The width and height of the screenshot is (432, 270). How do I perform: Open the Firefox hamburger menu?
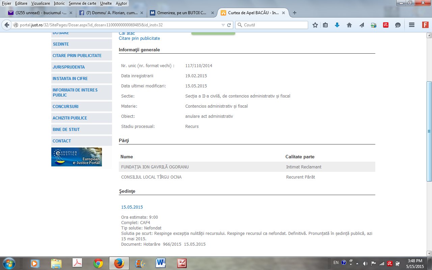tap(411, 25)
